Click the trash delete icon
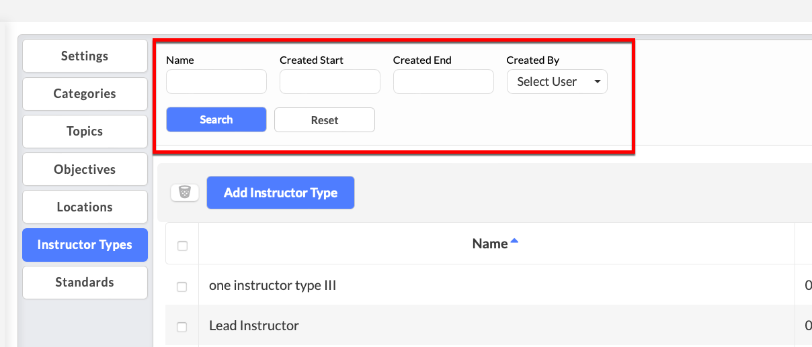 (185, 193)
